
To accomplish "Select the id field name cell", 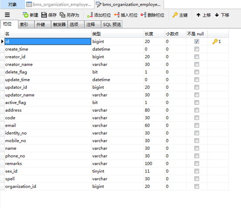I will tap(48, 41).
